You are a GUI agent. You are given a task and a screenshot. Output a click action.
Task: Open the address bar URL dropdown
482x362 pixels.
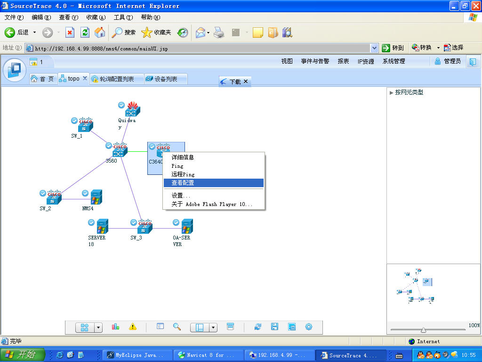tap(374, 48)
